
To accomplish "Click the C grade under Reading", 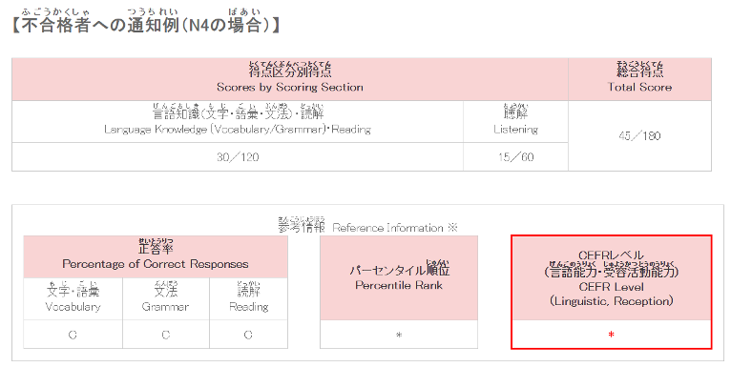I will click(x=248, y=335).
